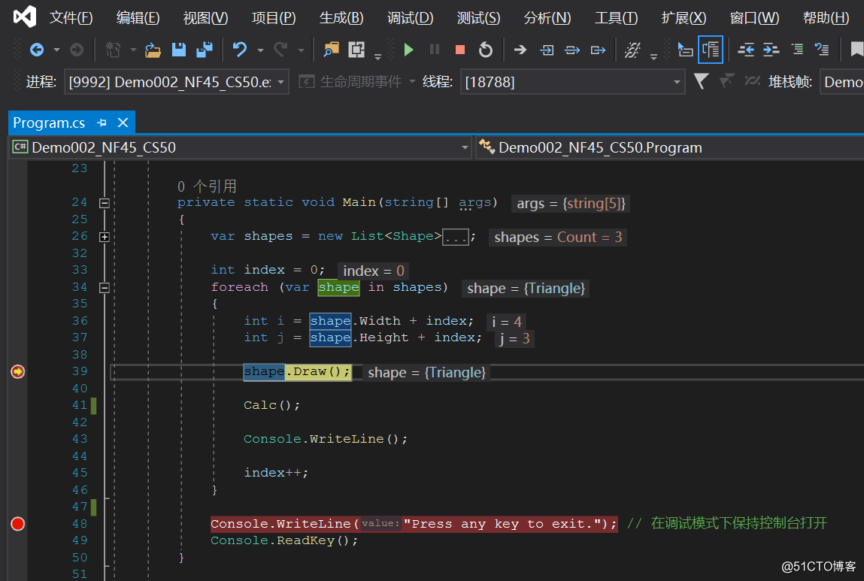Click the Step Into icon
The image size is (864, 581).
click(x=547, y=50)
